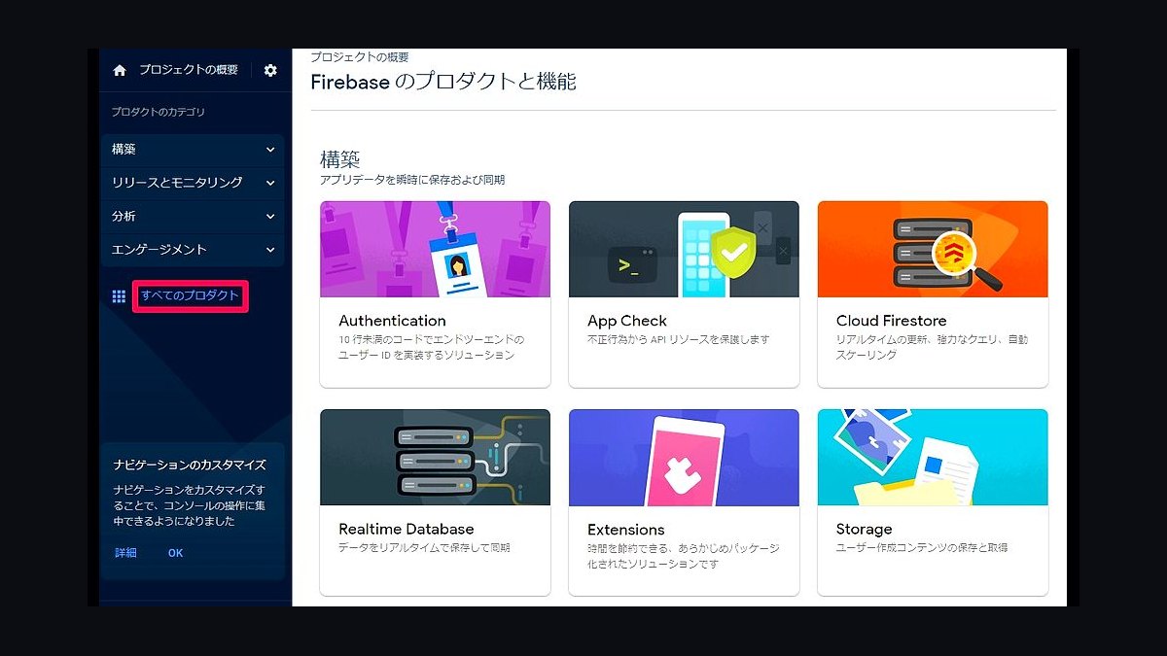Expand the 構築 category
Image resolution: width=1167 pixels, height=656 pixels.
pos(193,150)
